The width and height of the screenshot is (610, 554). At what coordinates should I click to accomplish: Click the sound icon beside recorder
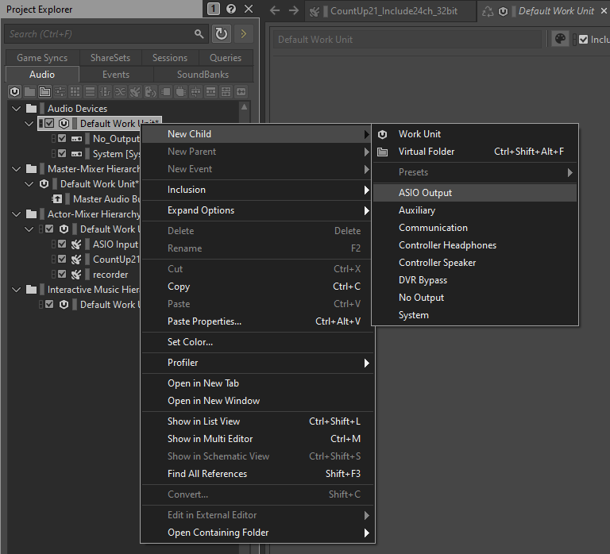[x=76, y=275]
